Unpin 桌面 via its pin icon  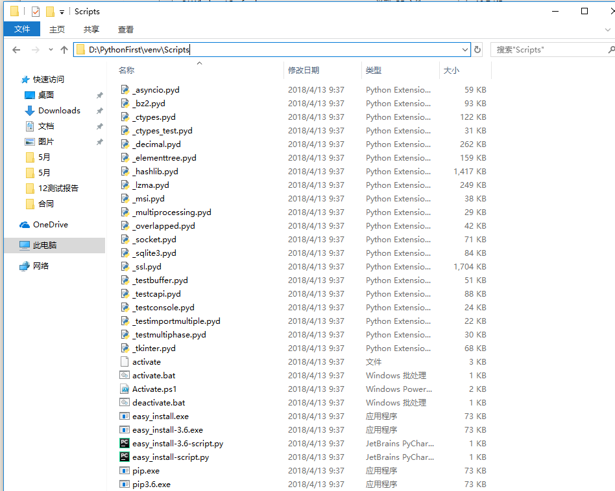pyautogui.click(x=100, y=95)
